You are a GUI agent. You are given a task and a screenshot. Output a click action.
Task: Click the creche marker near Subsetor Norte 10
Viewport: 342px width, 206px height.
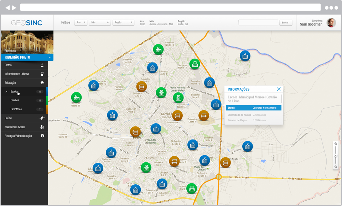(x=158, y=50)
